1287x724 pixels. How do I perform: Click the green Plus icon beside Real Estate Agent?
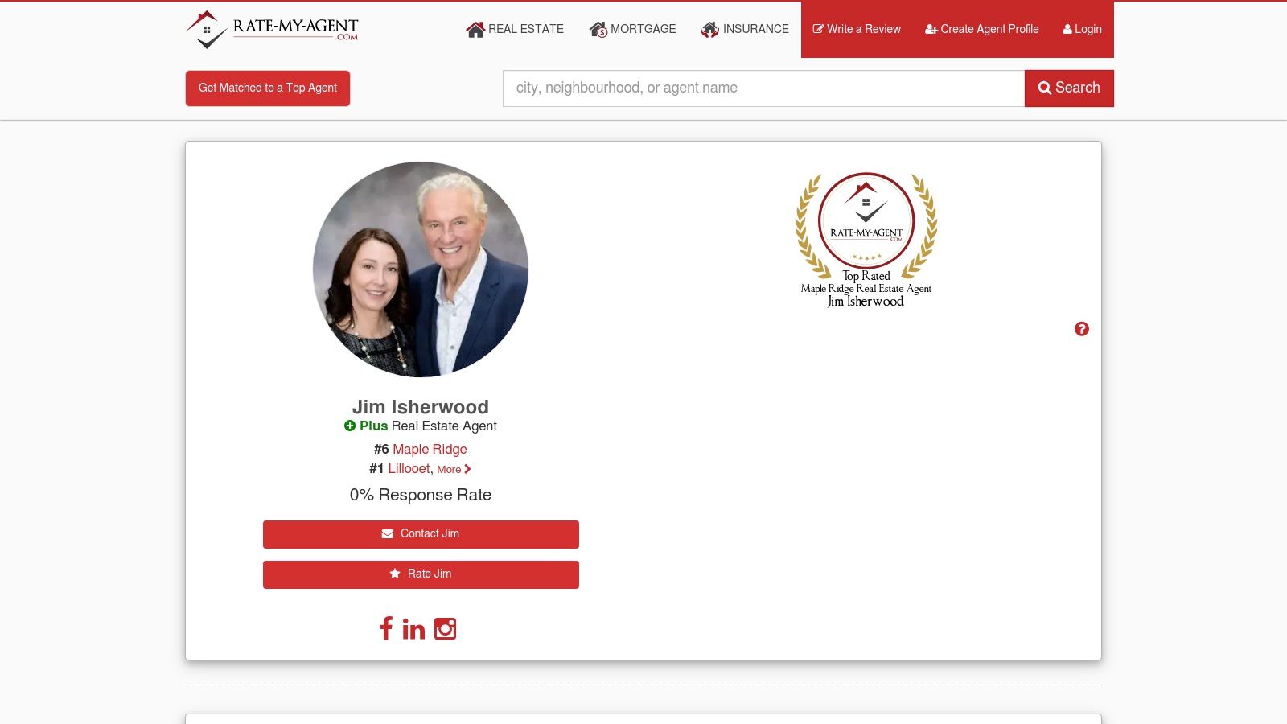click(x=350, y=426)
